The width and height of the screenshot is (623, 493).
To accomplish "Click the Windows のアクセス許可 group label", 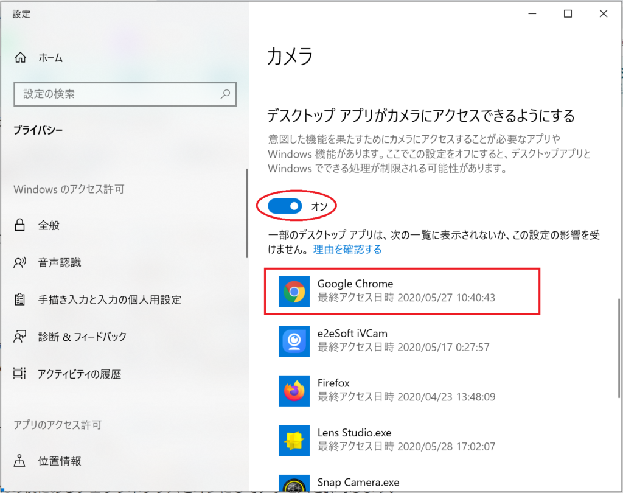I will [x=69, y=189].
